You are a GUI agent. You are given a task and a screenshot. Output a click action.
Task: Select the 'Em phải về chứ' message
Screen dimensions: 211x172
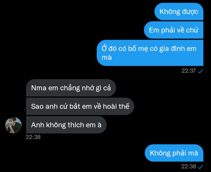[x=173, y=30]
